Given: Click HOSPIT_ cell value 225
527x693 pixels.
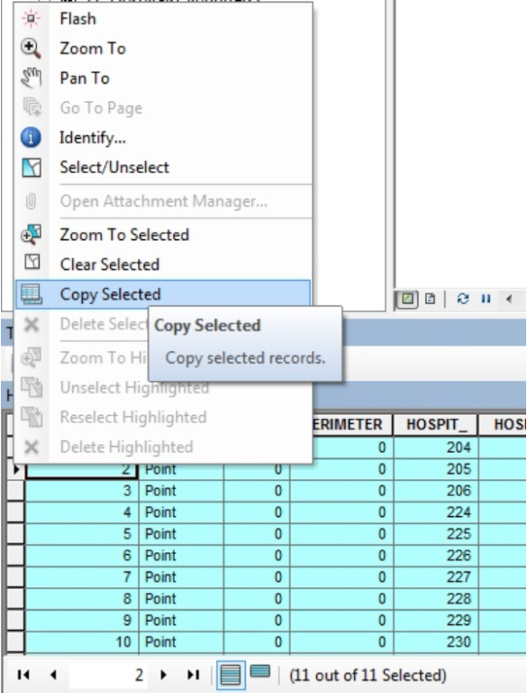Looking at the screenshot, I should pyautogui.click(x=436, y=534).
